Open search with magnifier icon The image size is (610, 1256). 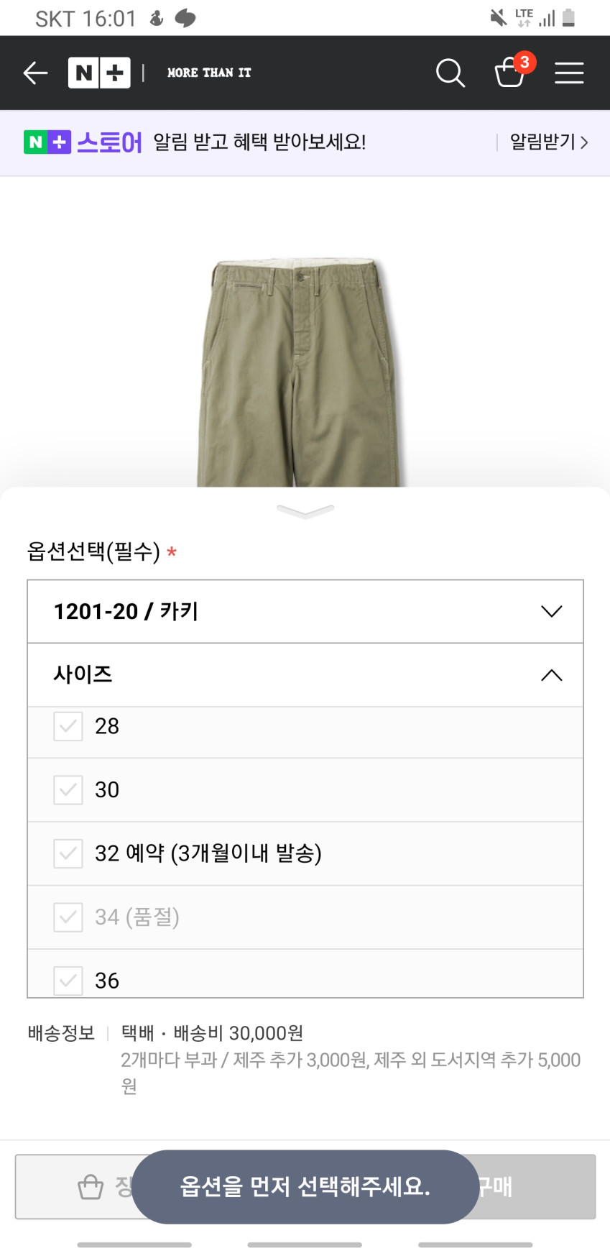tap(450, 73)
